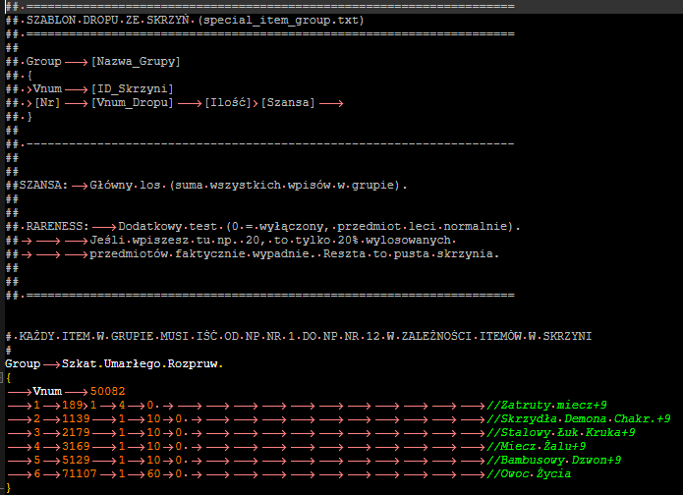
Task: Select the placeholder [Ilość]
Action: tap(228, 103)
